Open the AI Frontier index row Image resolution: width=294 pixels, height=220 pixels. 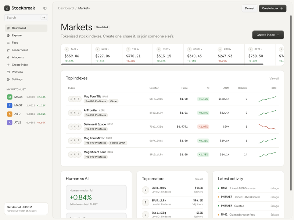pyautogui.click(x=172, y=113)
